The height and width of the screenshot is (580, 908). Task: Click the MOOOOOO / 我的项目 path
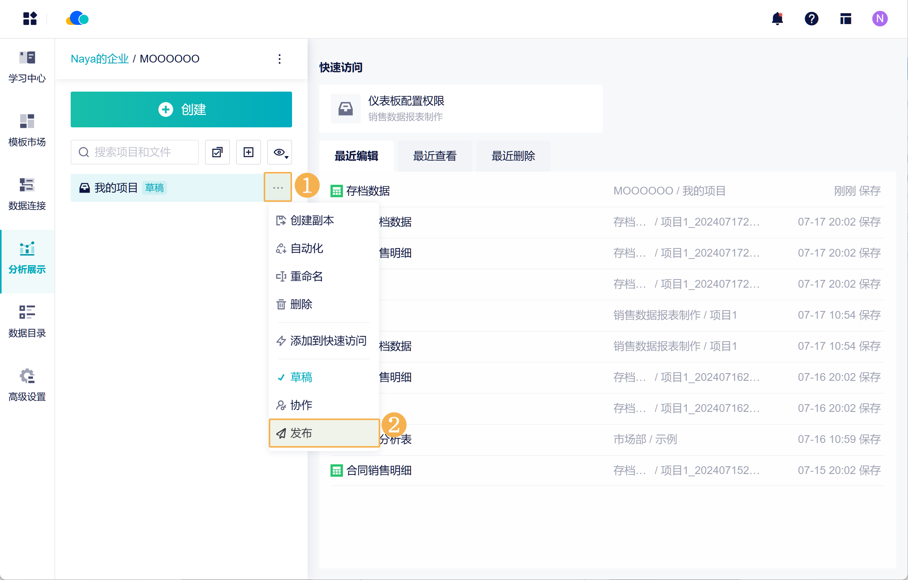(670, 191)
